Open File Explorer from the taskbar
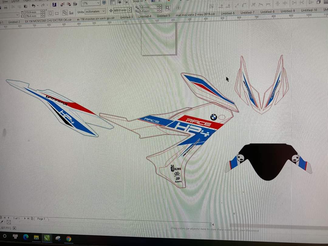The width and height of the screenshot is (328, 246). 36,237
